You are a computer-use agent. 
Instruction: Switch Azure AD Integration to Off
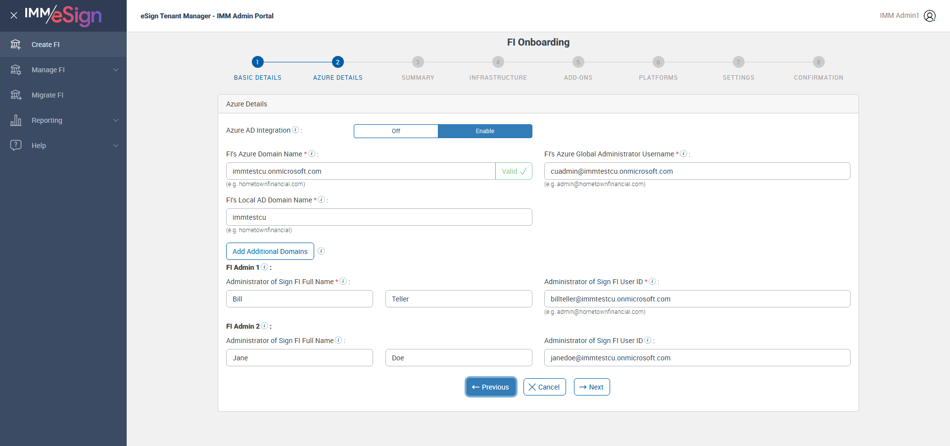(396, 131)
